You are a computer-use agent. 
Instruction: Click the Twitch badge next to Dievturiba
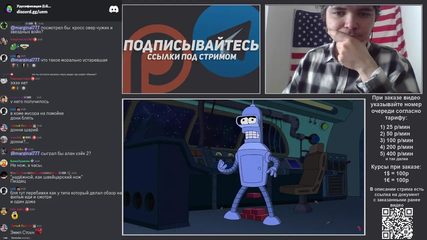coord(26,149)
